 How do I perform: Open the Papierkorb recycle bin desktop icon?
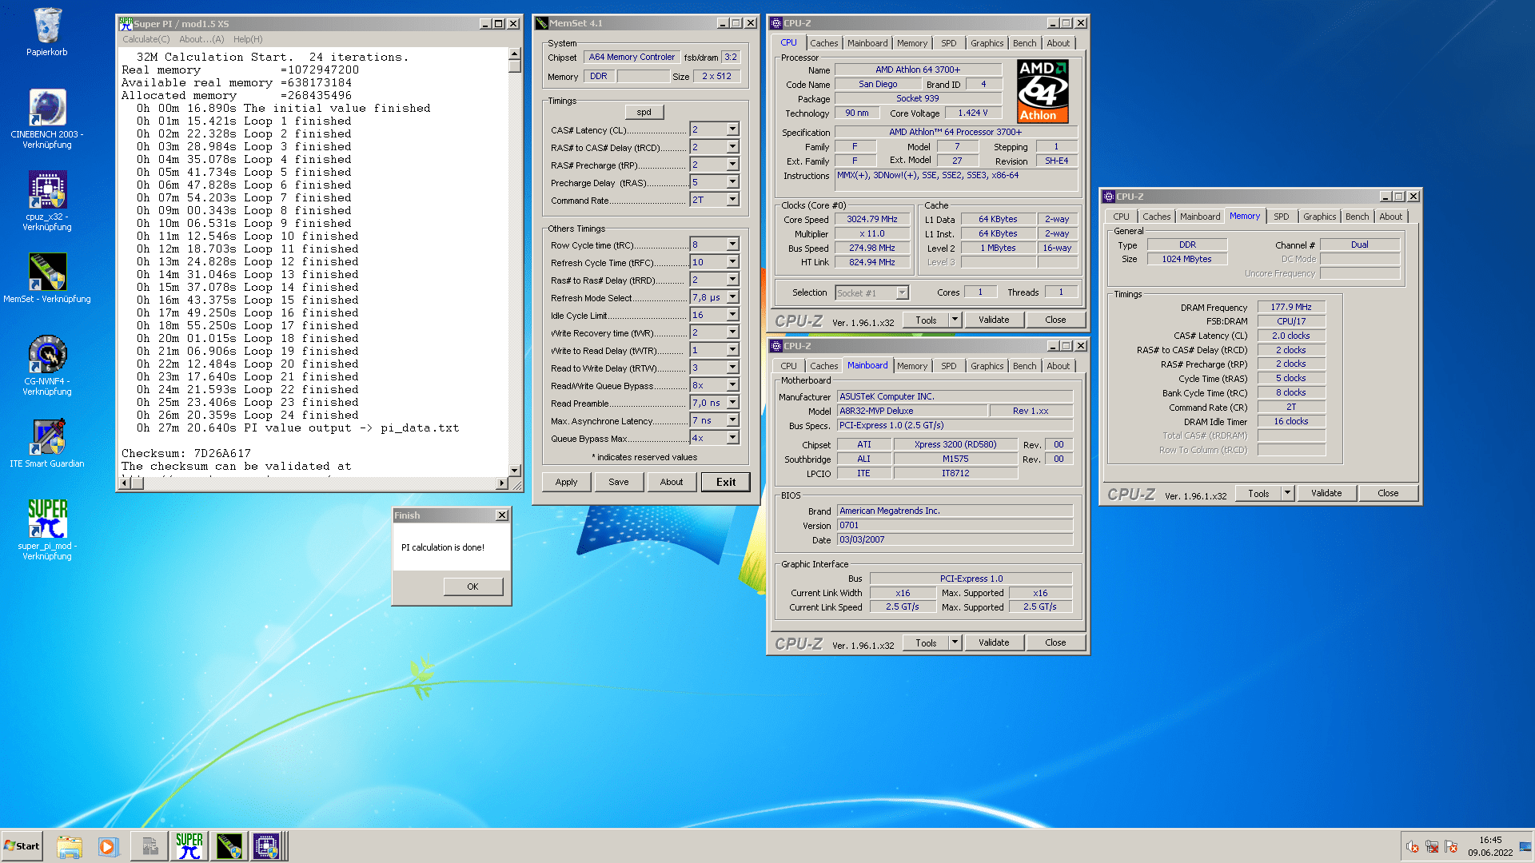coord(47,32)
